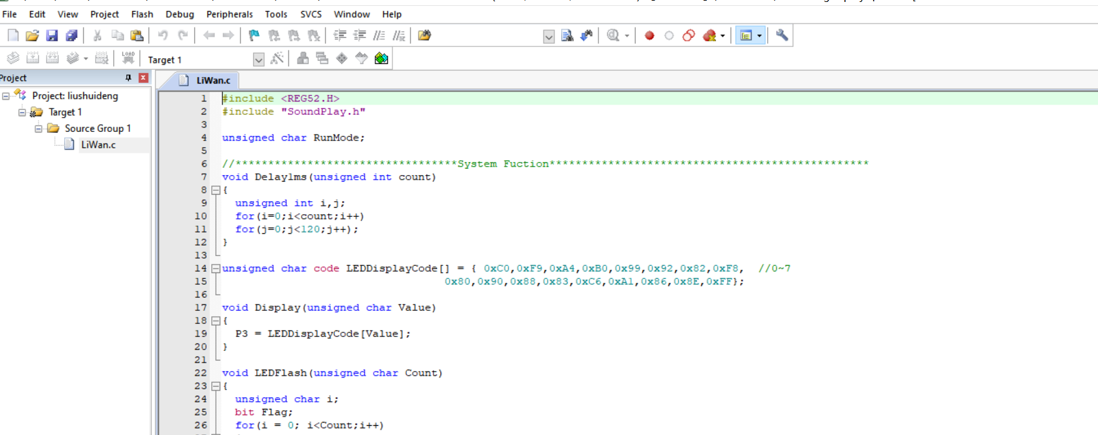Open dropdown arrow beside project window button
This screenshot has height=435, width=1098.
[759, 36]
